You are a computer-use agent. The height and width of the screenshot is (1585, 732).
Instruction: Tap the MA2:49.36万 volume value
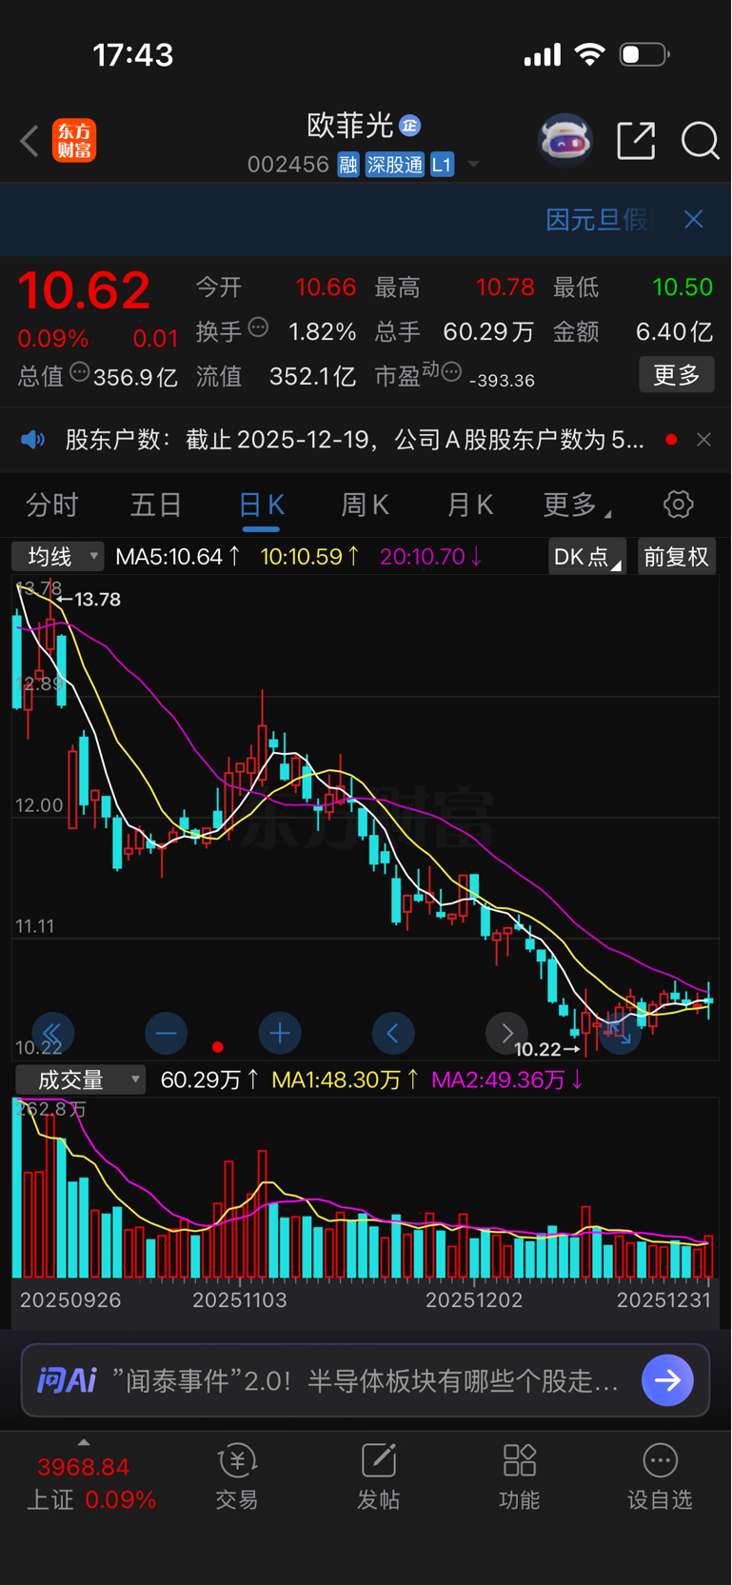pos(507,1080)
